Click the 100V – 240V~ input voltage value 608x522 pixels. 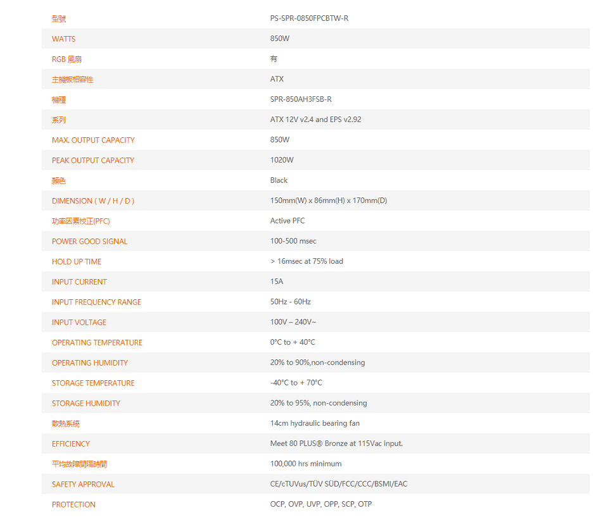point(293,322)
